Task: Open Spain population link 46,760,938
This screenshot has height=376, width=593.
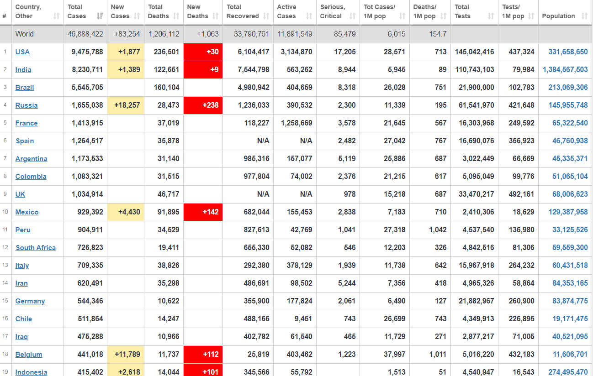Action: point(570,141)
